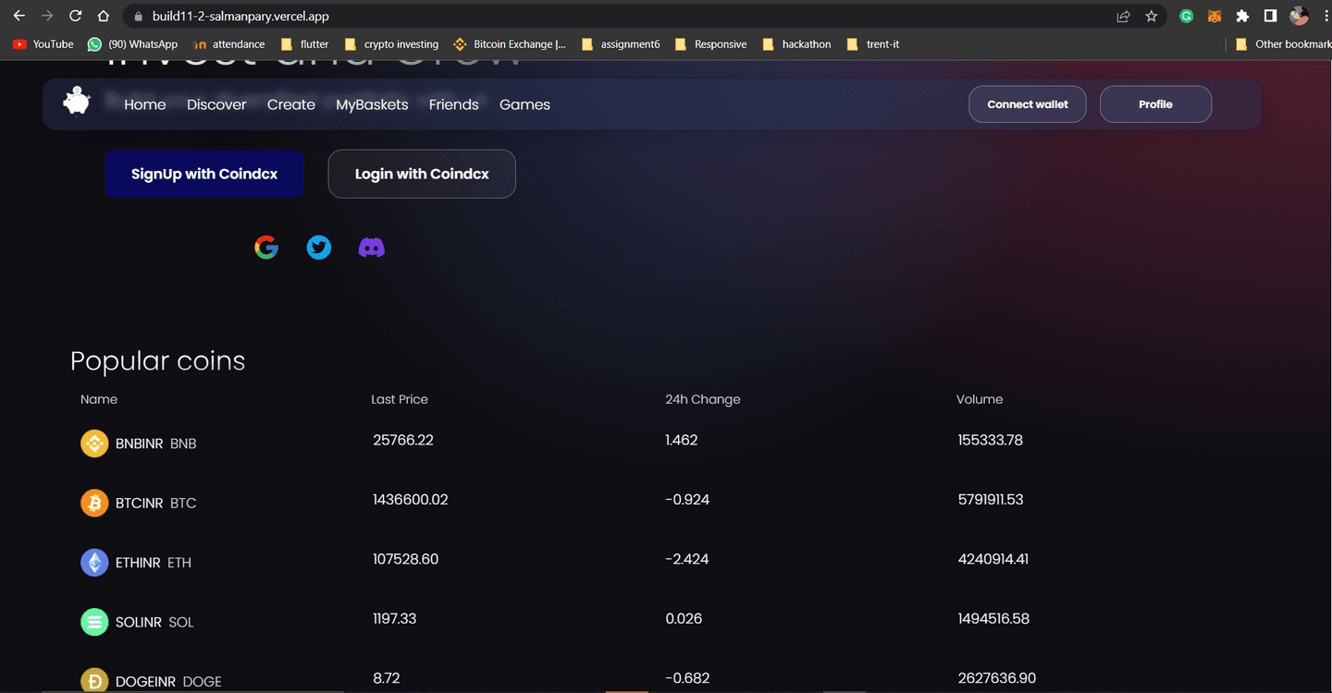Open the WhatsApp bookmark
Viewport: 1332px width, 693px height.
point(132,44)
